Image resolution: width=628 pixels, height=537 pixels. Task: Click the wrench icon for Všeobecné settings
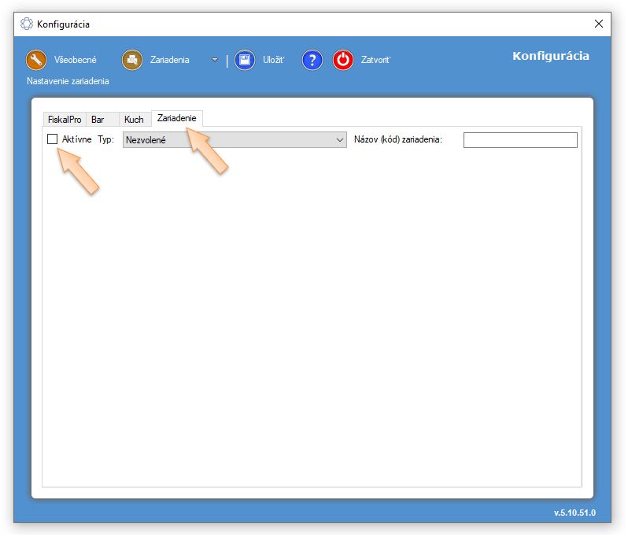(x=37, y=60)
